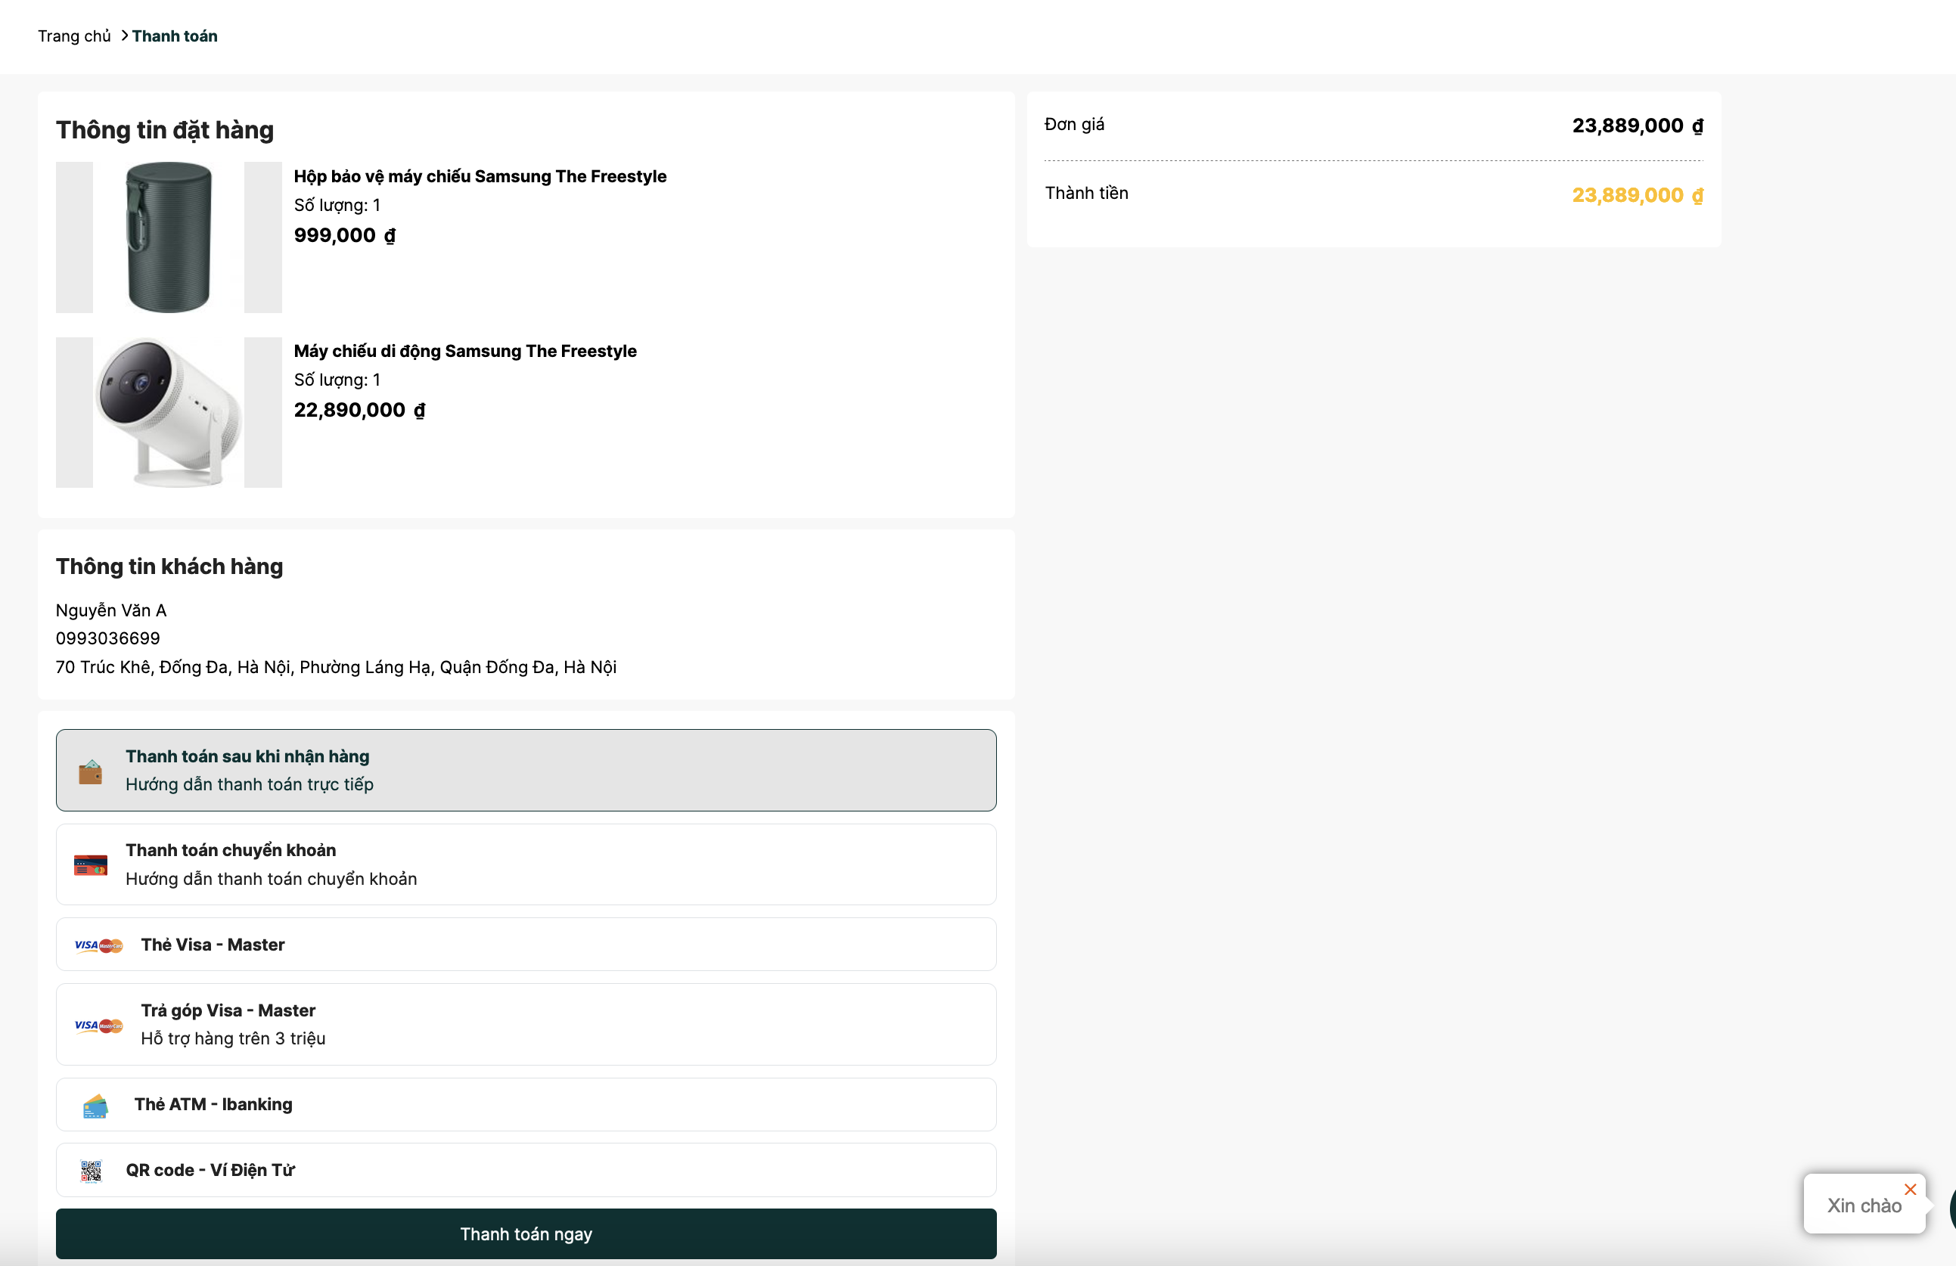Click the Visa Master logo beside Thẻ Visa - Master
Viewport: 1956px width, 1266px height.
(x=98, y=945)
